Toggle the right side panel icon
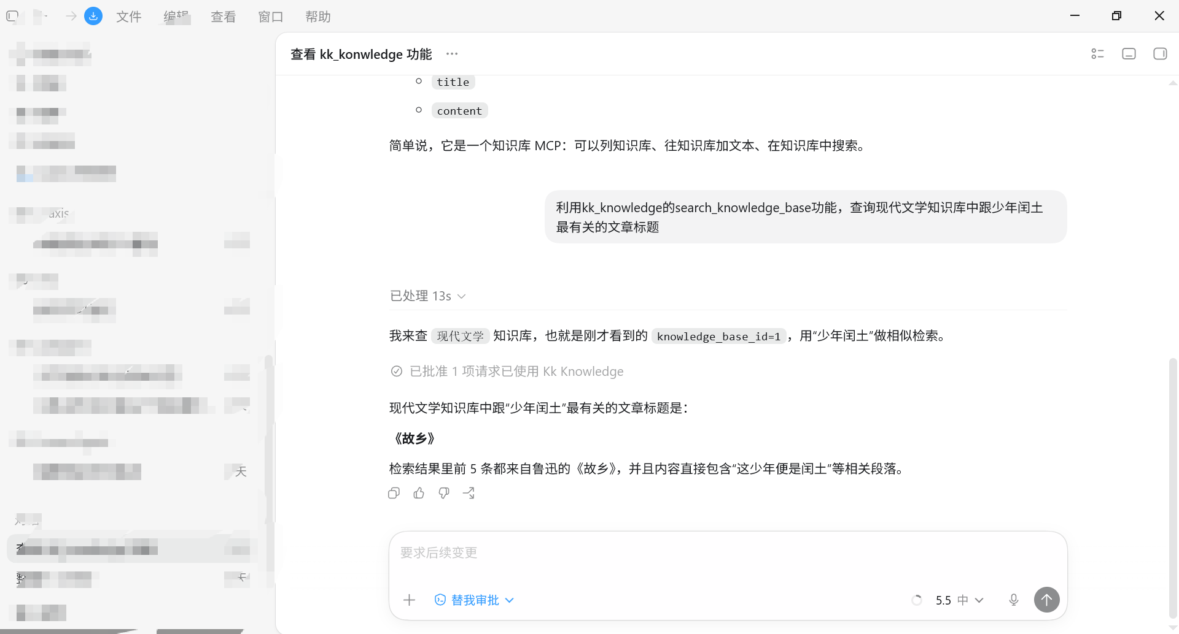Screen dimensions: 1179x634 (1160, 54)
